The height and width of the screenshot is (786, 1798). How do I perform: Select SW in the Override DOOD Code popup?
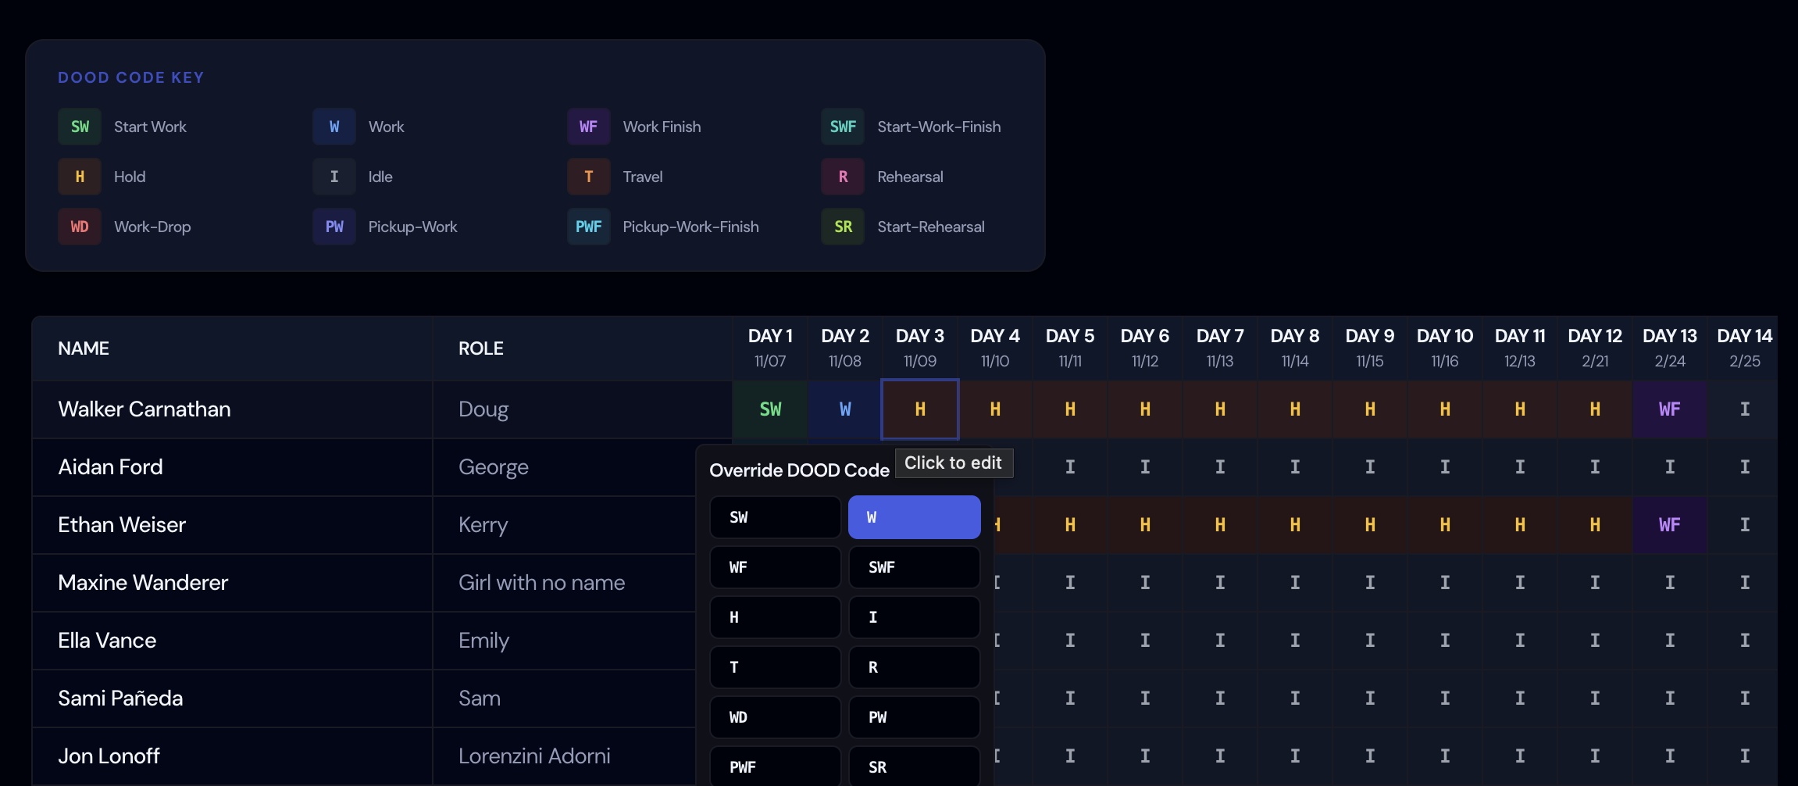coord(775,516)
